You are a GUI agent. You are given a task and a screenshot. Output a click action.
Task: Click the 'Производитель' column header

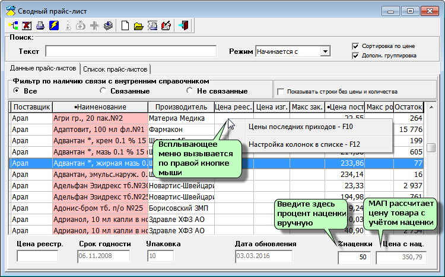click(x=180, y=107)
